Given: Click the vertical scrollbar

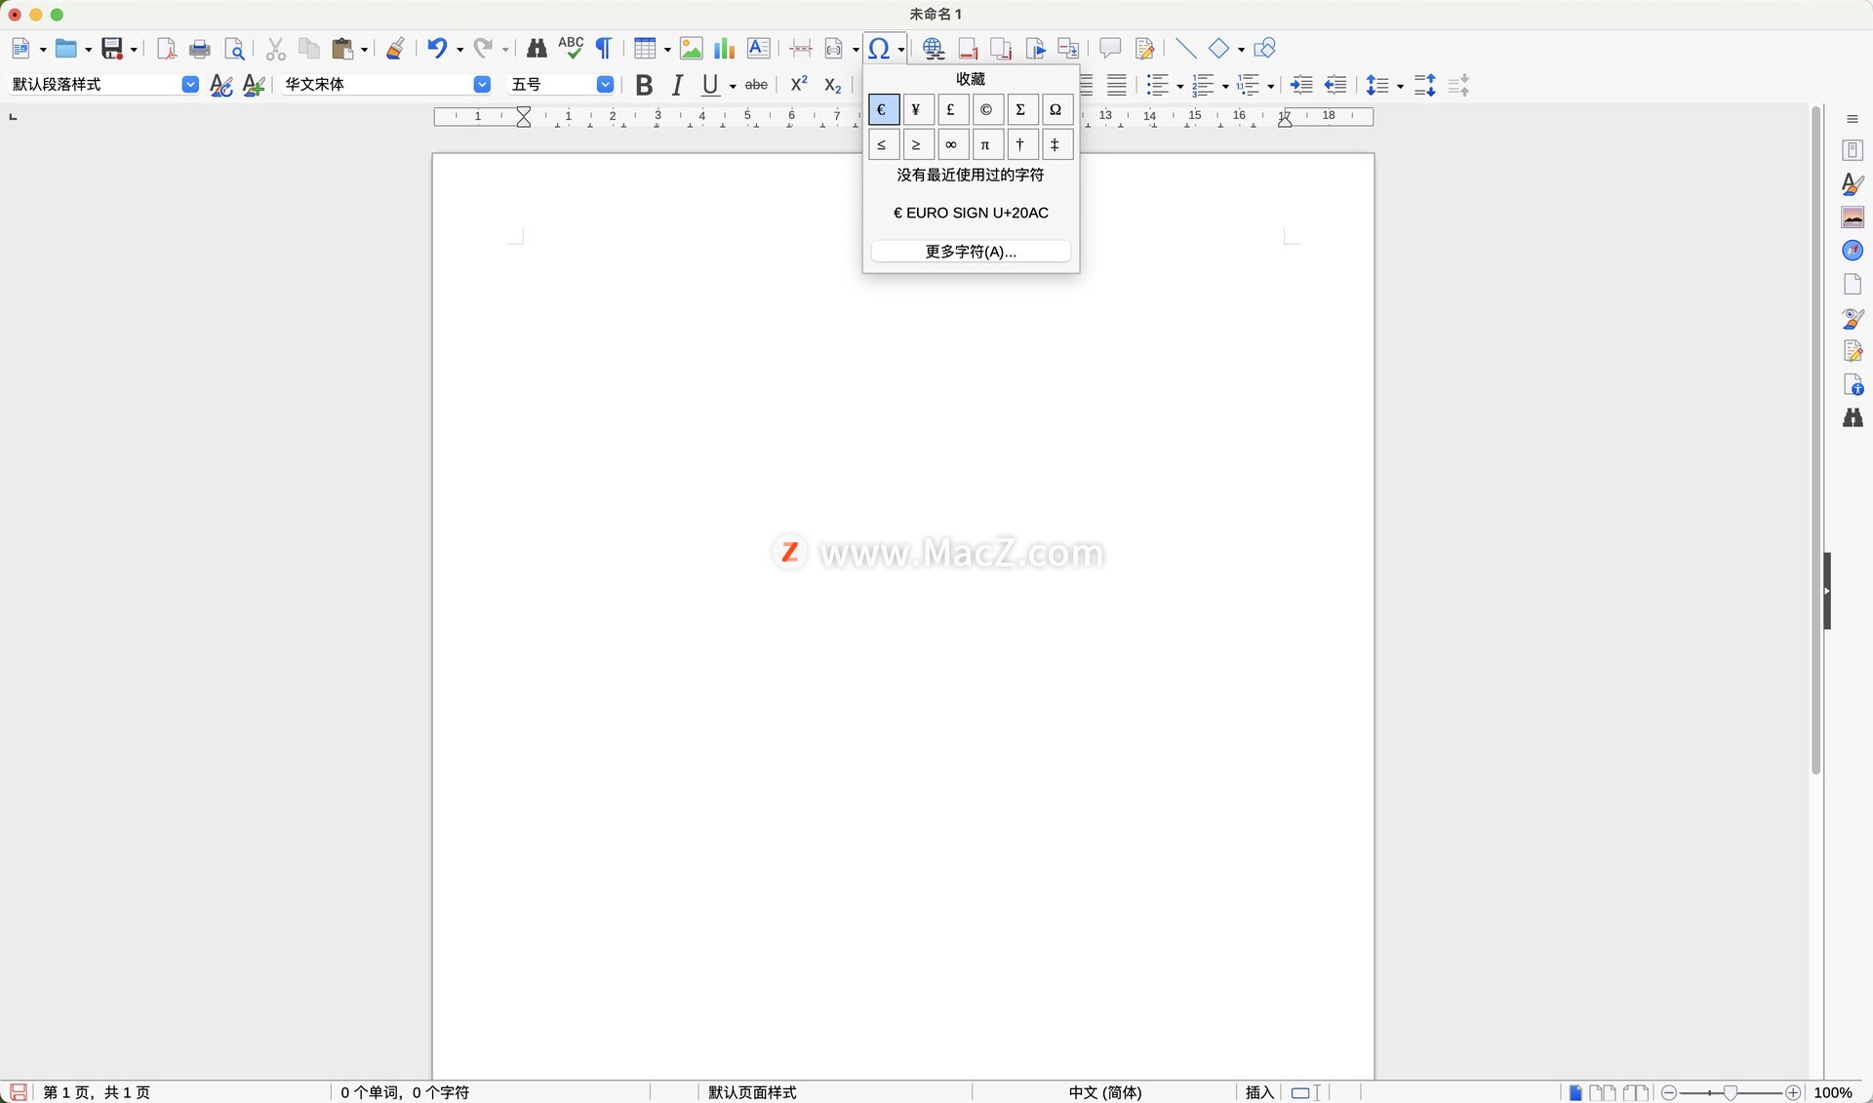Looking at the screenshot, I should (1815, 439).
